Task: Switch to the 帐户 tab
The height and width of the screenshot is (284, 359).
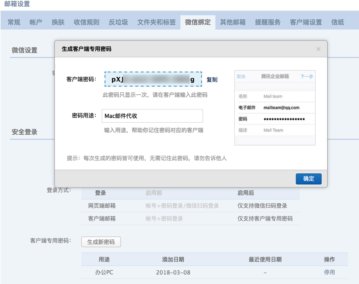Action: click(x=36, y=22)
